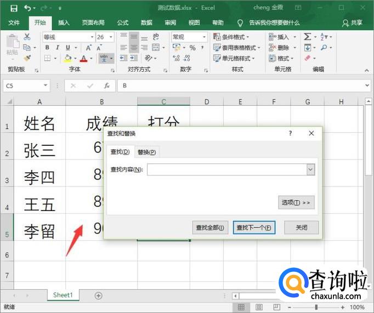Switch to Page Layout view in status bar

click(258, 308)
